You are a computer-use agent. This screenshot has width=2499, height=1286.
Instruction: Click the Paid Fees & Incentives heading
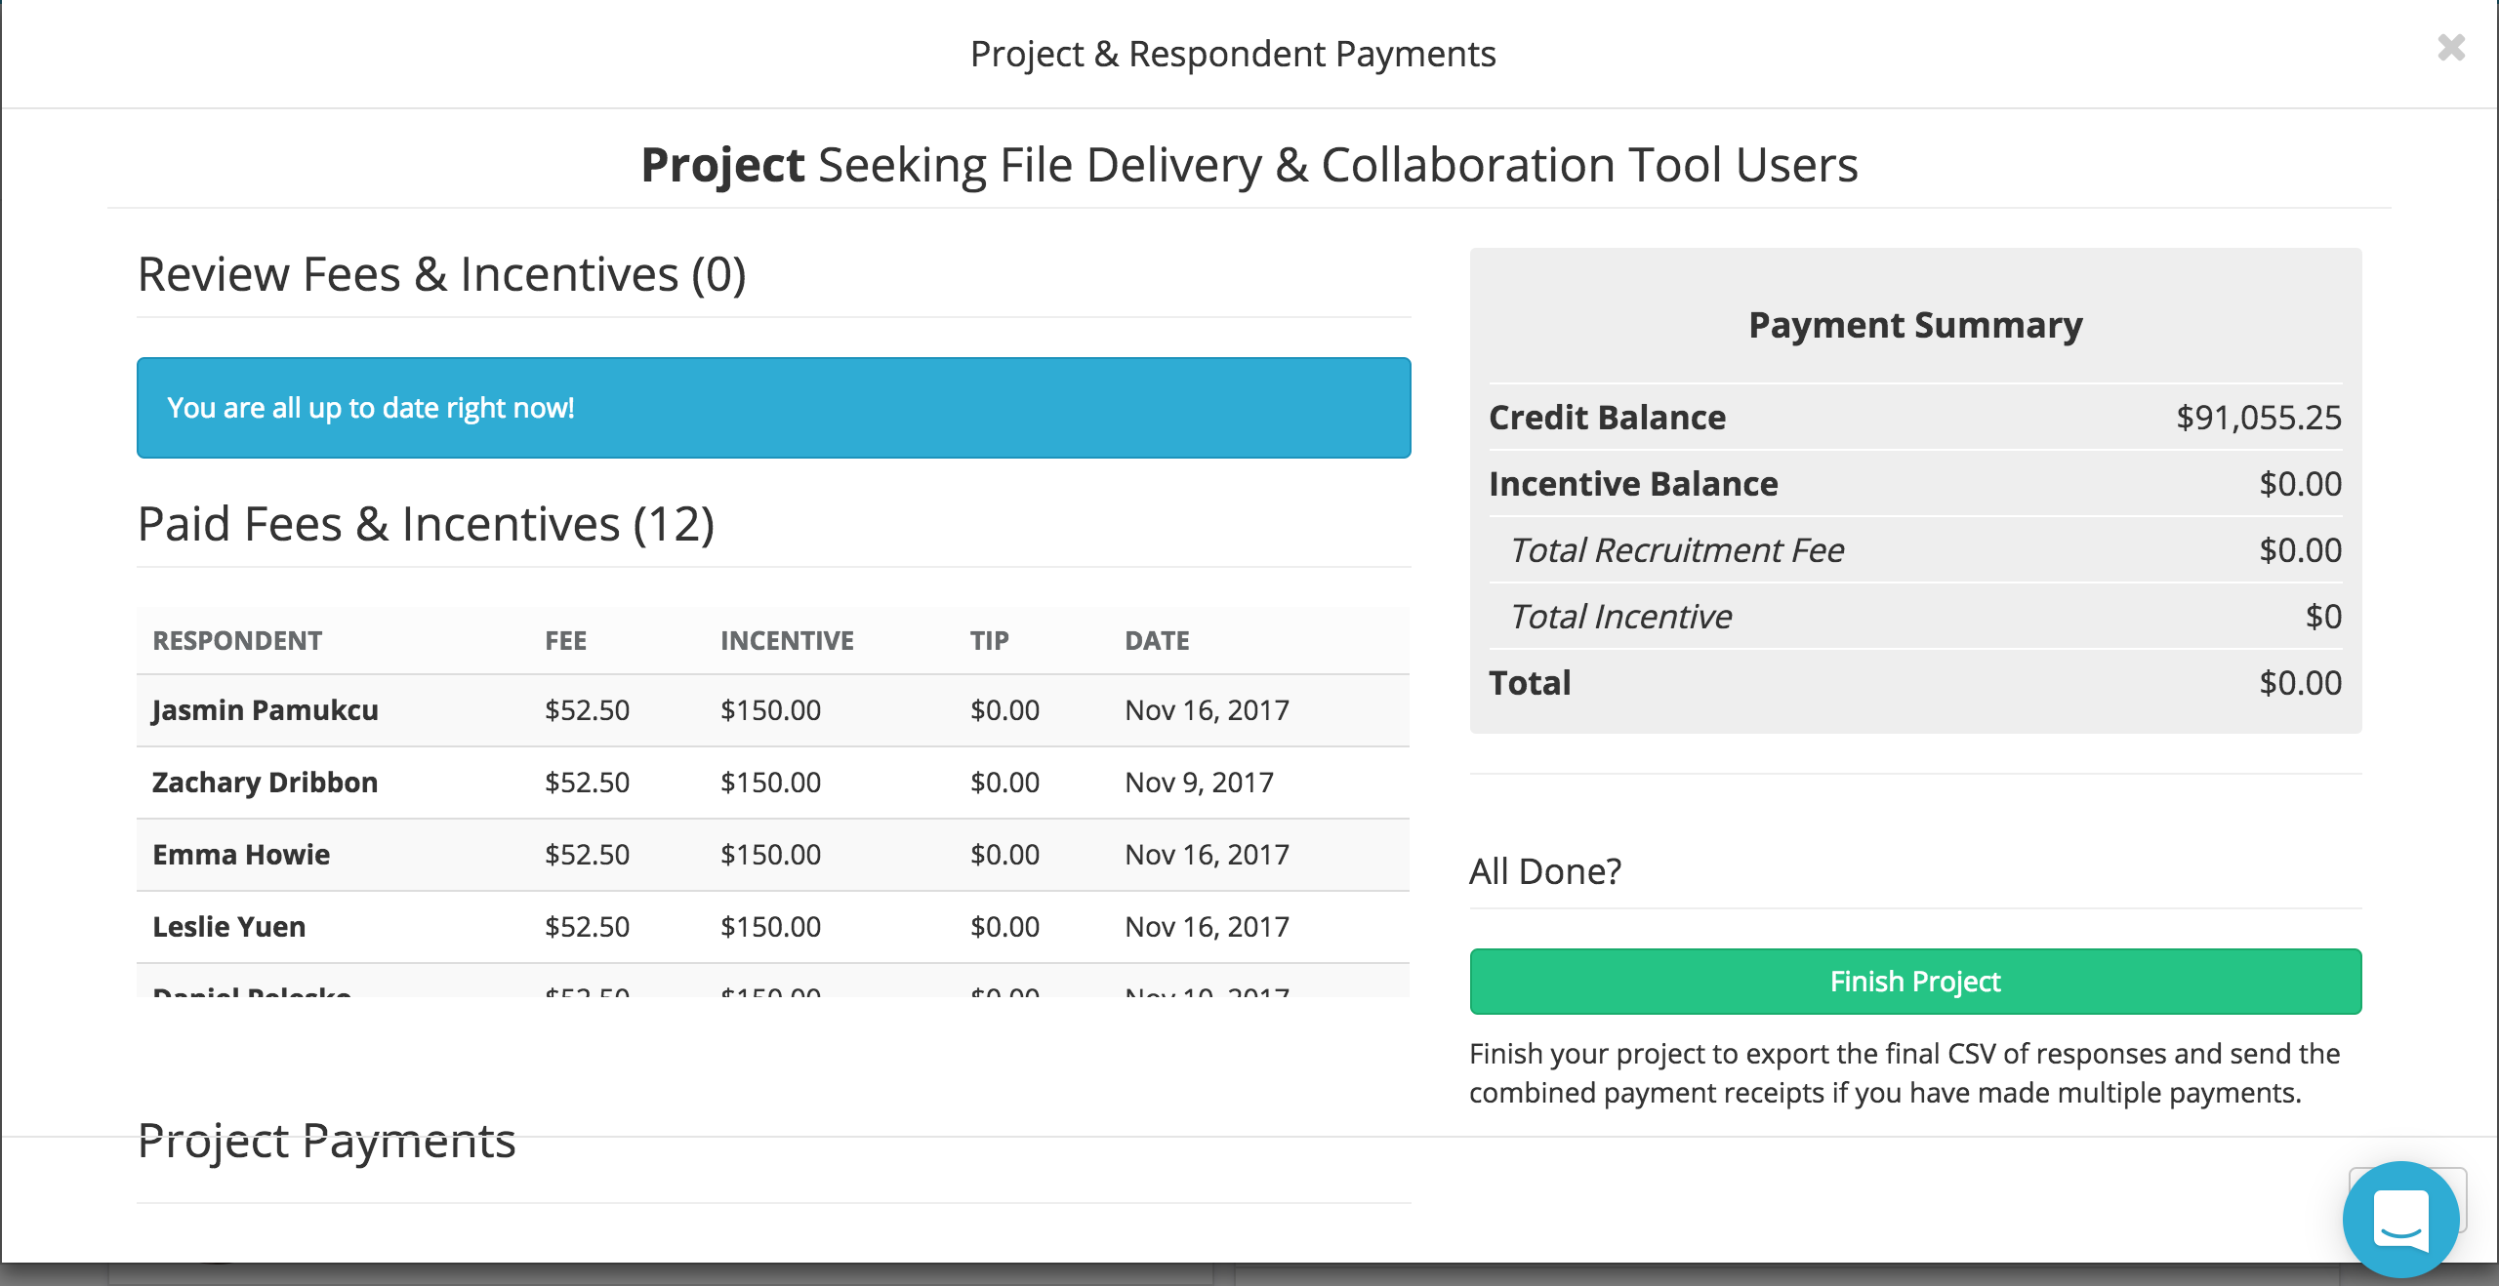[x=426, y=525]
